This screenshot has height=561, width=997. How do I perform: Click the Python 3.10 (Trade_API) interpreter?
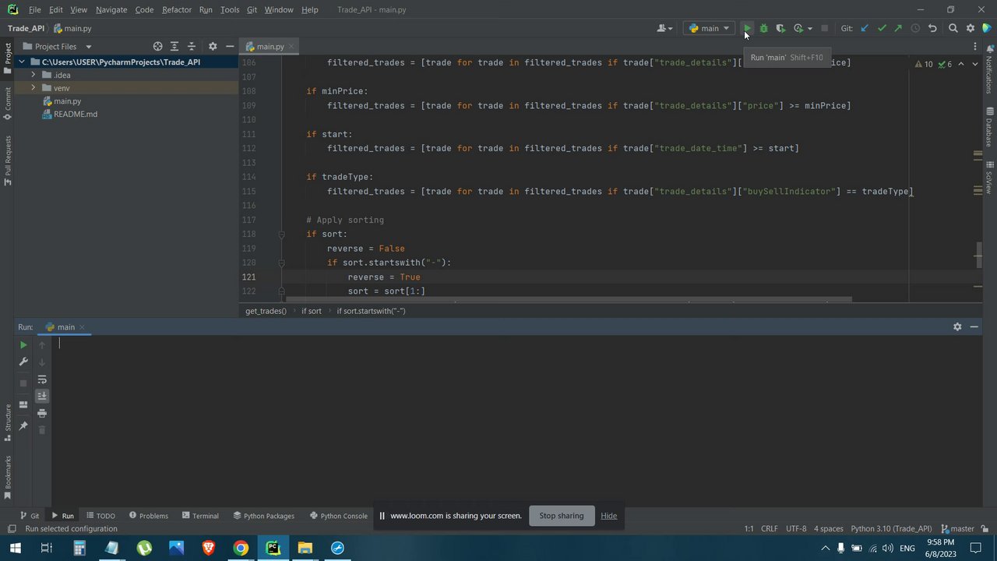pyautogui.click(x=890, y=528)
